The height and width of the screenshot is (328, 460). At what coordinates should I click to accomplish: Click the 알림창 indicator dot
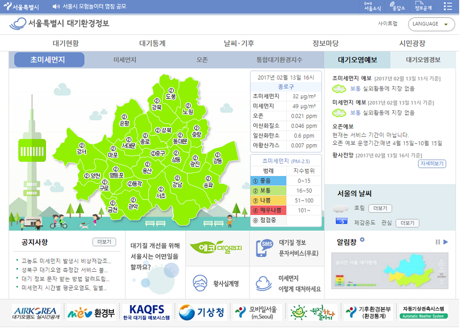click(362, 239)
